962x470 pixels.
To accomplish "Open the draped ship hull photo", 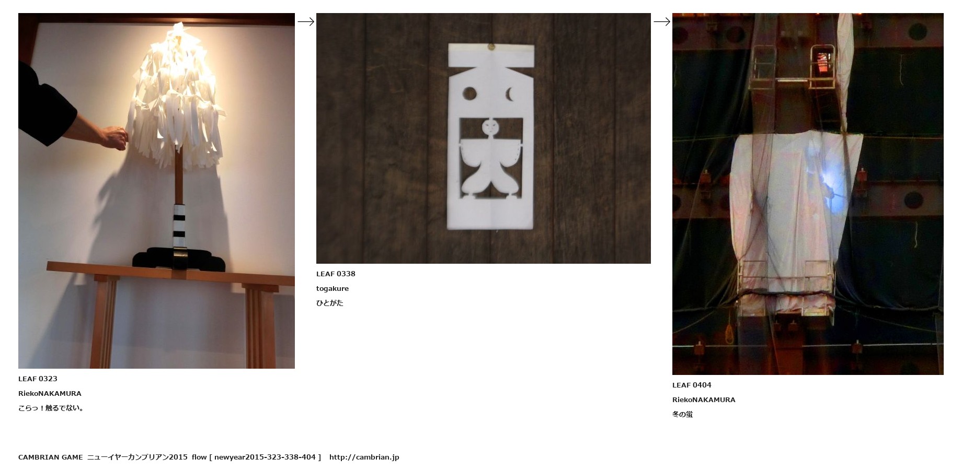I will click(808, 194).
